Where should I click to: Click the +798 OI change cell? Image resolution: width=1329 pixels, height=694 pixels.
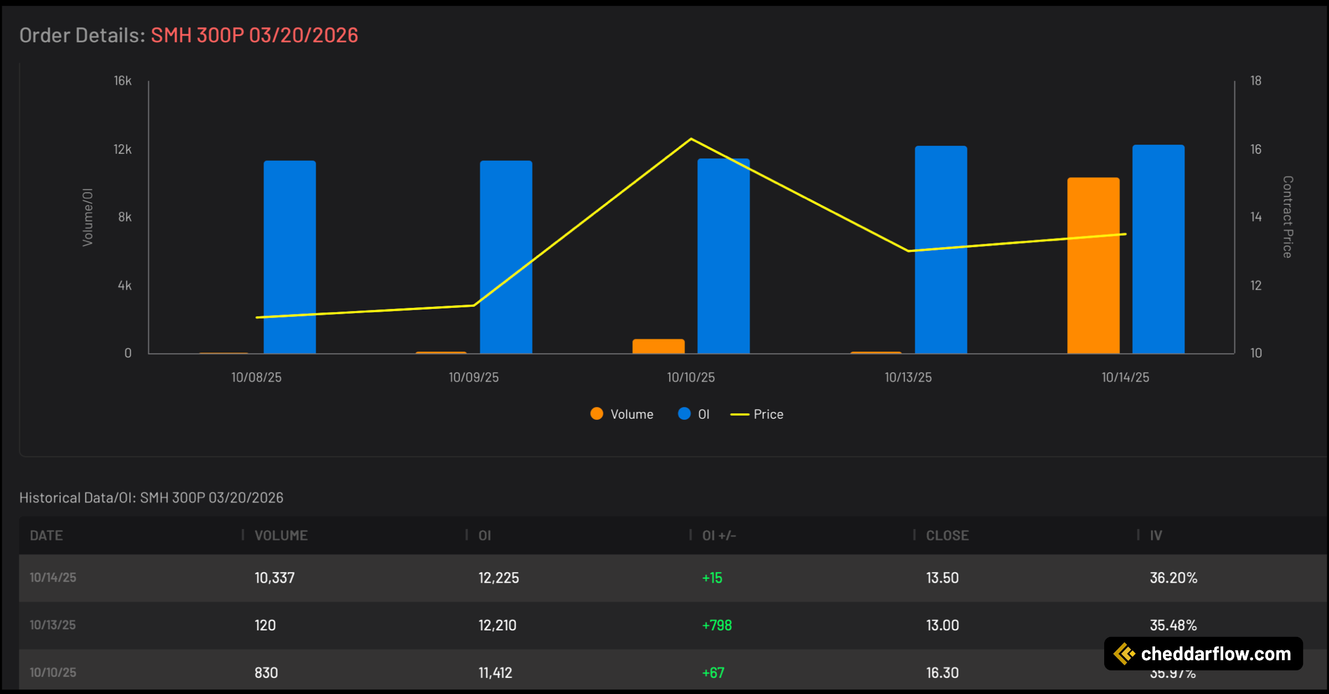(x=717, y=625)
